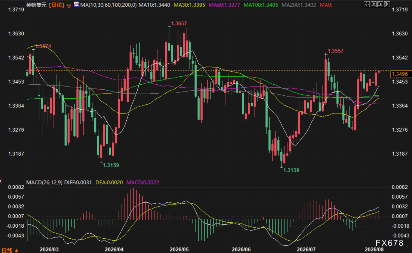Click the red MA0: label
The image size is (412, 253).
click(326, 5)
